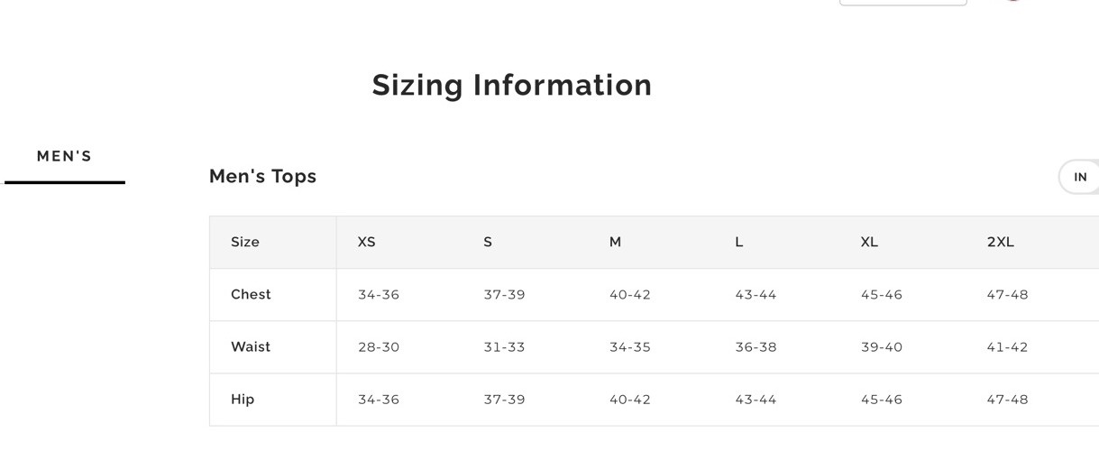
Task: Click the input box at top edge
Action: [903, 3]
